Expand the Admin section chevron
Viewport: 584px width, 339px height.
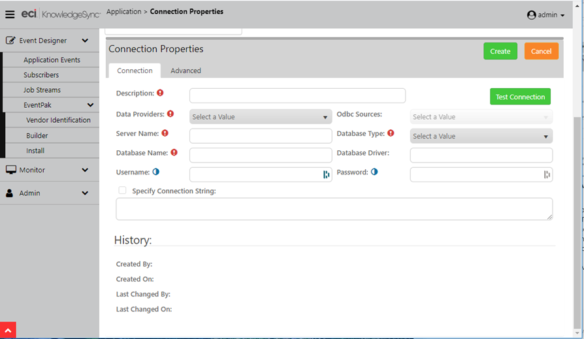click(85, 193)
